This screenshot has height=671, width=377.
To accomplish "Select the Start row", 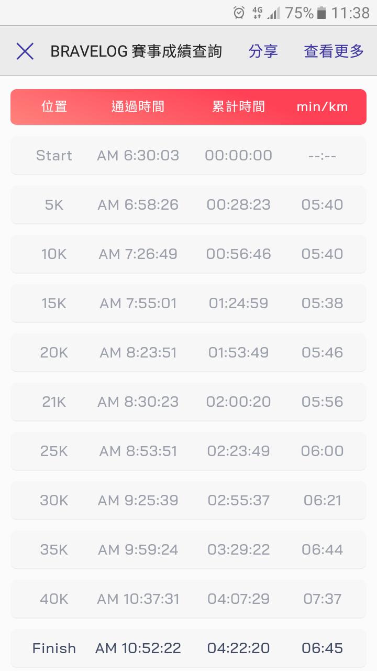I will point(188,156).
